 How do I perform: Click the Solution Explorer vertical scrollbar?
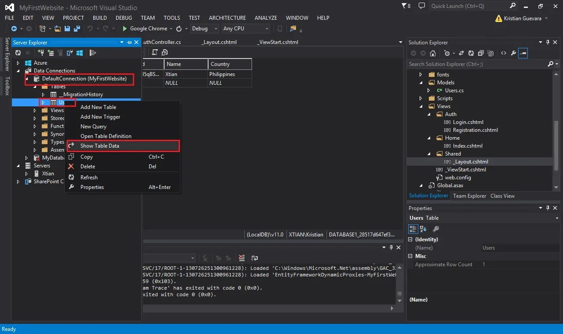[x=556, y=130]
